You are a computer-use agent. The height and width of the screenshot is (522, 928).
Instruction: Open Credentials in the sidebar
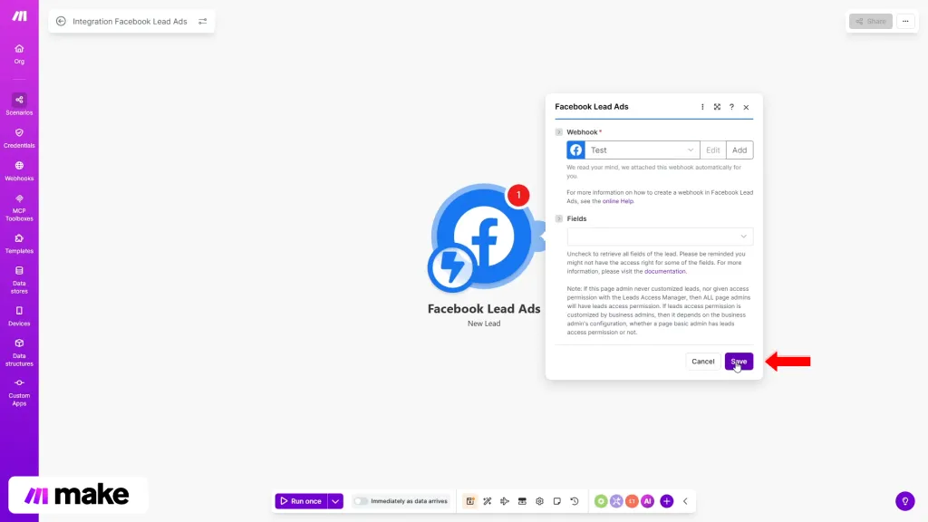[x=19, y=138]
